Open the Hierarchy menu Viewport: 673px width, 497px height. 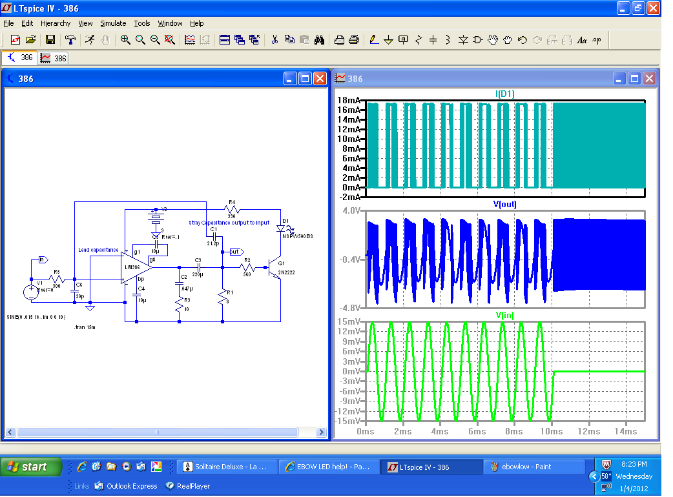(56, 23)
